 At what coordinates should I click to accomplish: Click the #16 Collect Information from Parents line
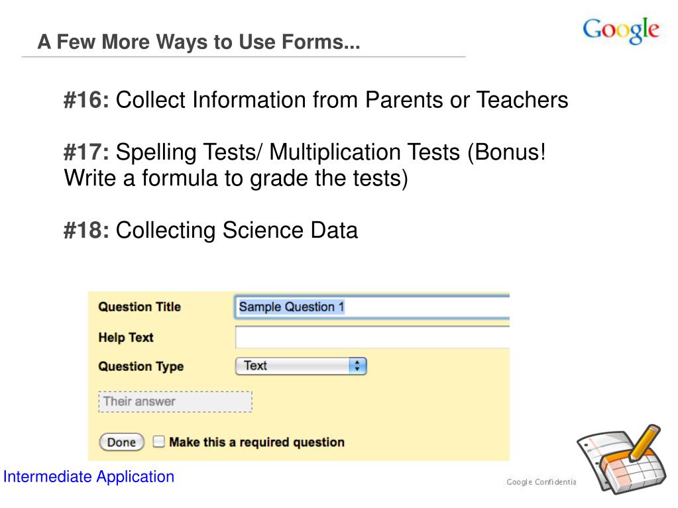pyautogui.click(x=315, y=100)
